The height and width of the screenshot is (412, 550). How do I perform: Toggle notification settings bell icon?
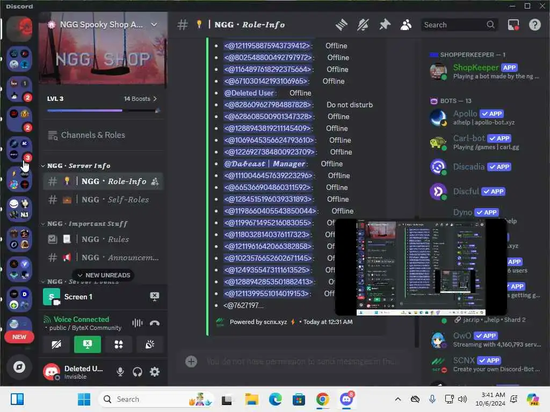tap(363, 25)
